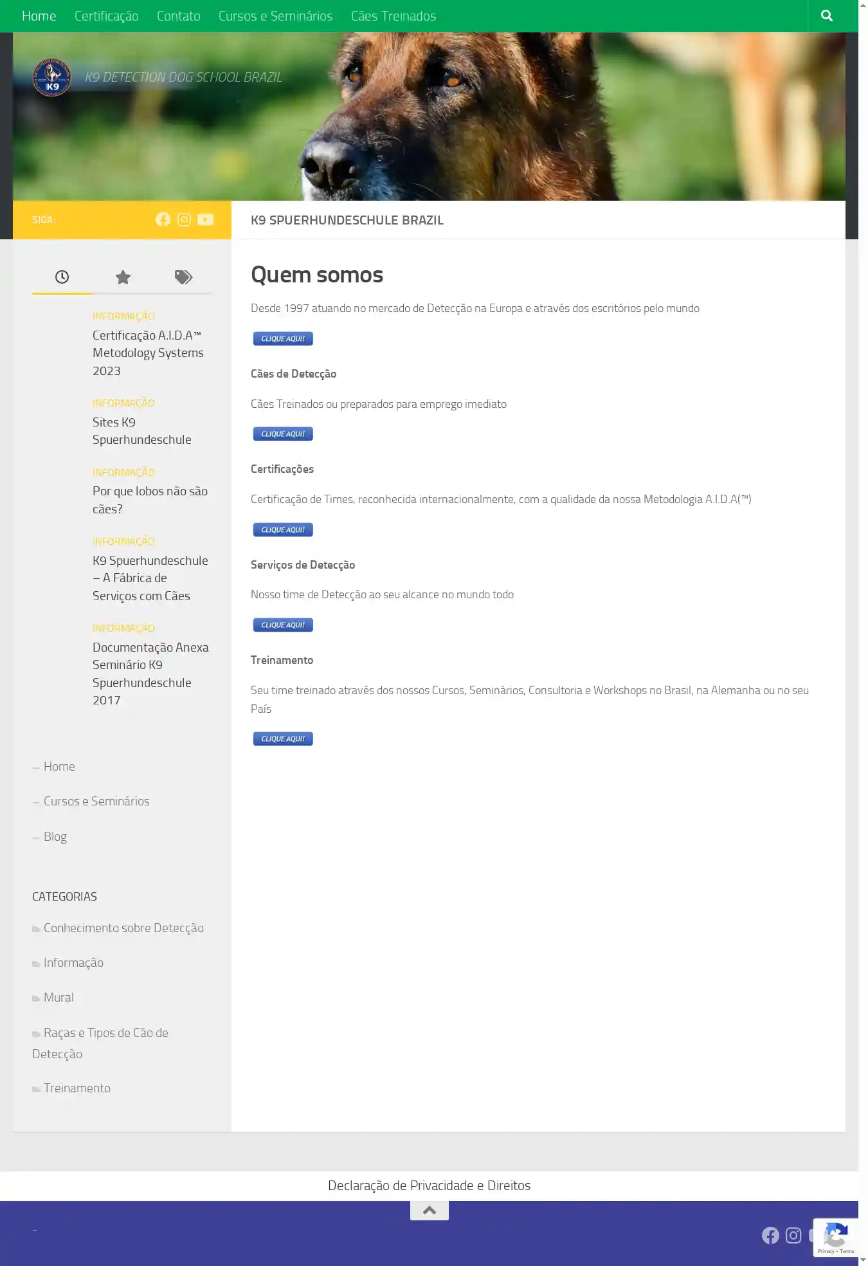Open Conhecimento sobre Detecção category
The image size is (868, 1266).
pos(123,928)
